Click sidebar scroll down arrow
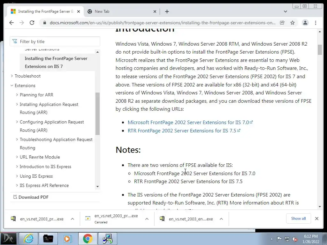The width and height of the screenshot is (327, 245). (x=97, y=186)
